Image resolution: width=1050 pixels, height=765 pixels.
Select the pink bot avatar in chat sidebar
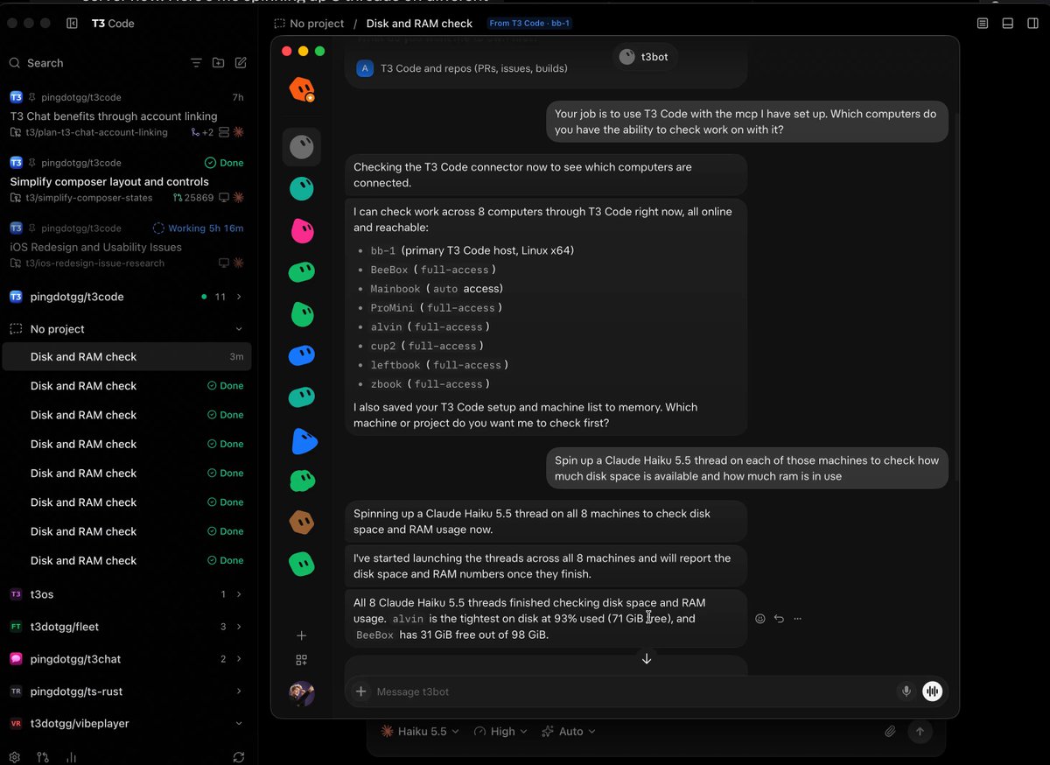tap(302, 230)
